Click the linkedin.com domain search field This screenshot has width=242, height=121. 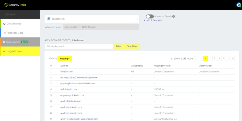point(92,19)
